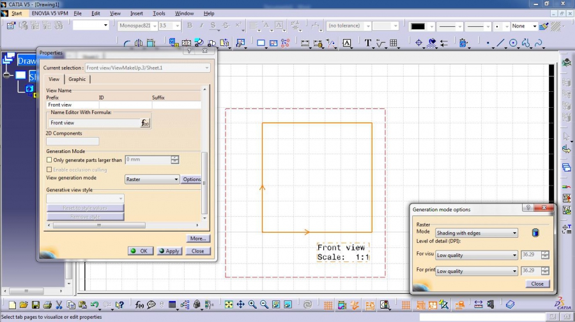Click the raster preview icon beside Mode
575x322 pixels.
535,233
